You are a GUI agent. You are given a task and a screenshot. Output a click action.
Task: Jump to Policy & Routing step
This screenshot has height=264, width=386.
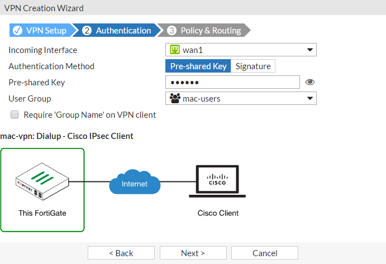coord(204,30)
